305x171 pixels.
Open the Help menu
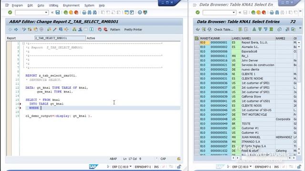pyautogui.click(x=102, y=5)
